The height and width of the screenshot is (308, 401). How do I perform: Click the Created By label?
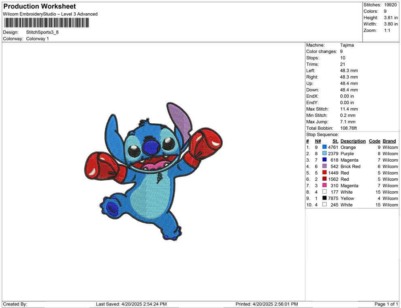coord(15,304)
